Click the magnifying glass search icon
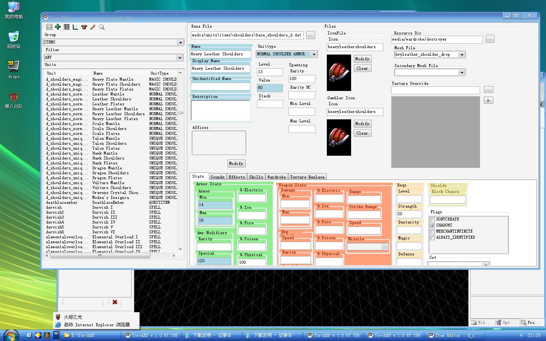Viewport: 546px width, 341px height. point(102,27)
